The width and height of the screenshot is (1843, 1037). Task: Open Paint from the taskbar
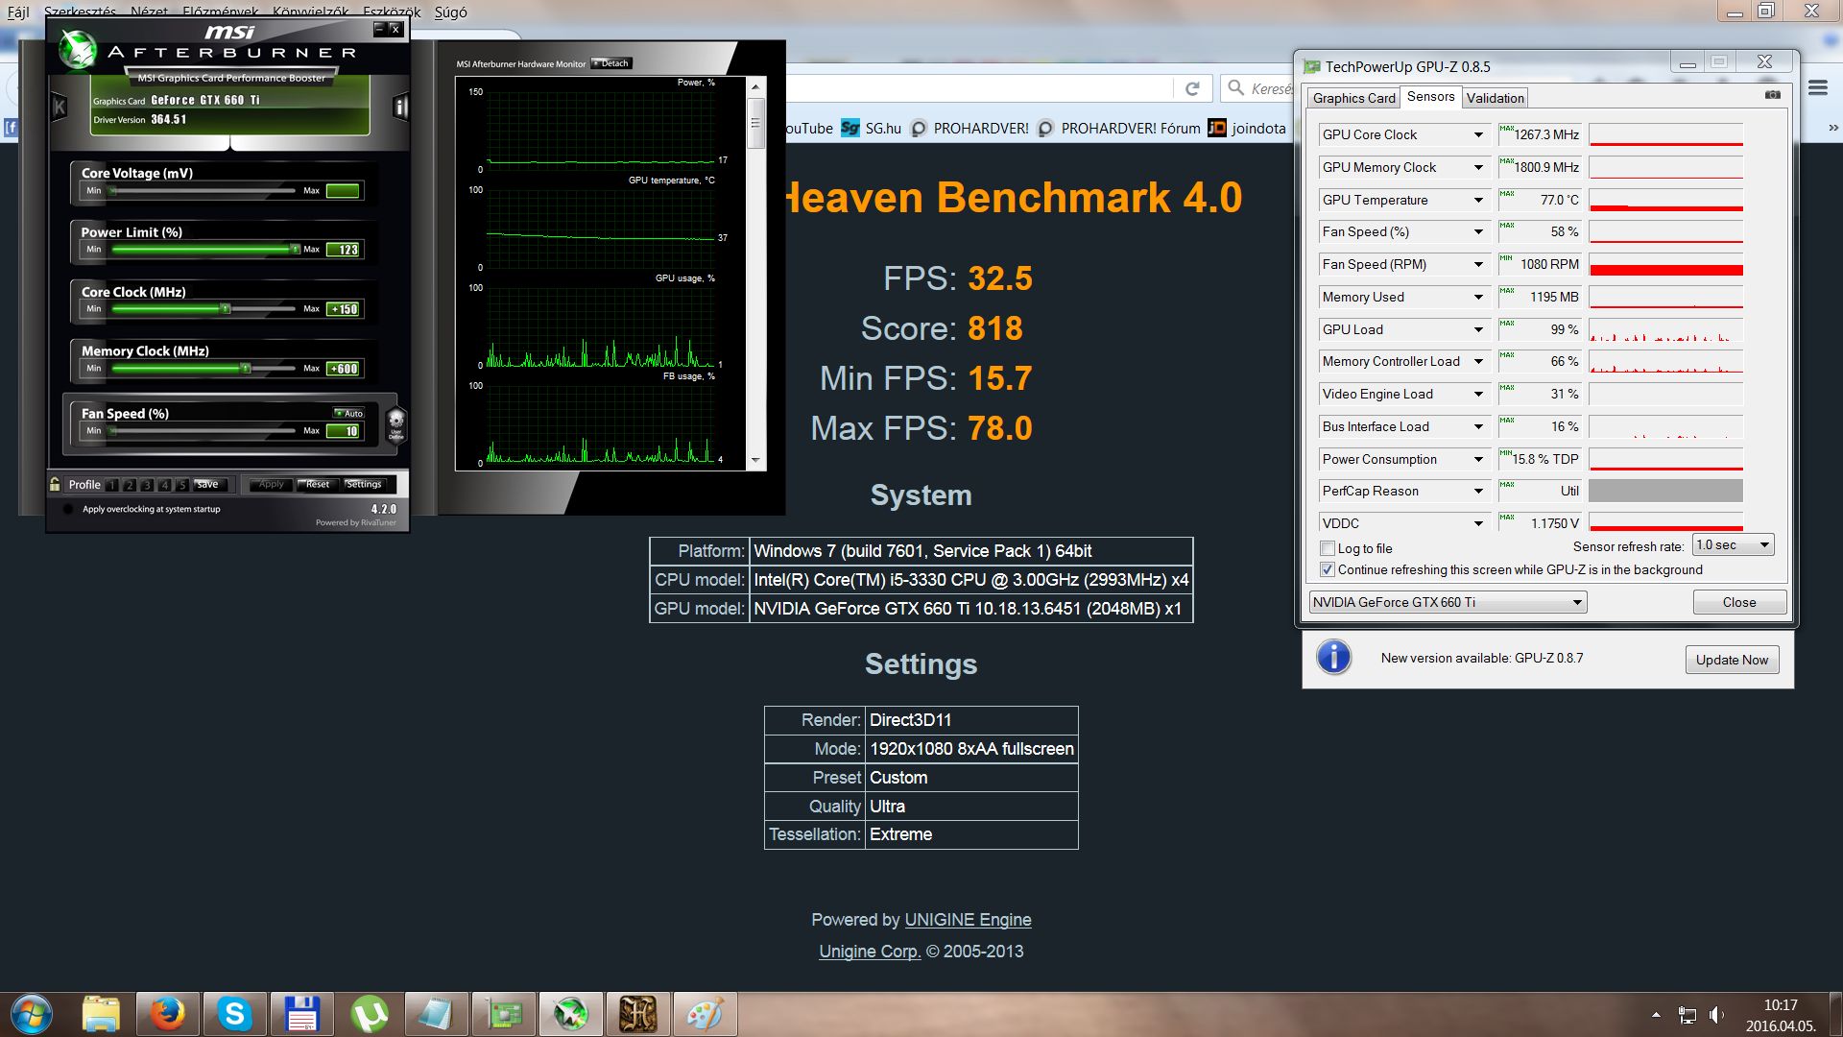coord(705,1014)
